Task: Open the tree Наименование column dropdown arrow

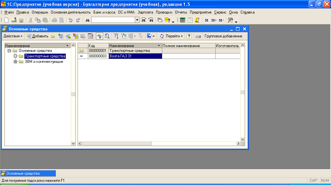Action: [68, 46]
